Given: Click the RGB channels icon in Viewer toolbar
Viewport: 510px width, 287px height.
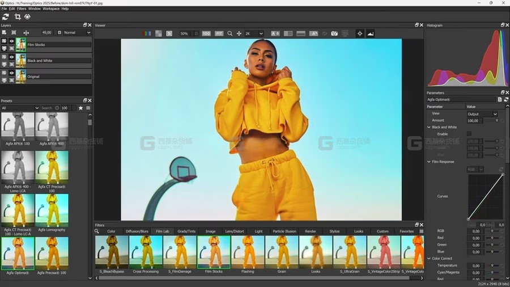Looking at the screenshot, I should [x=147, y=33].
